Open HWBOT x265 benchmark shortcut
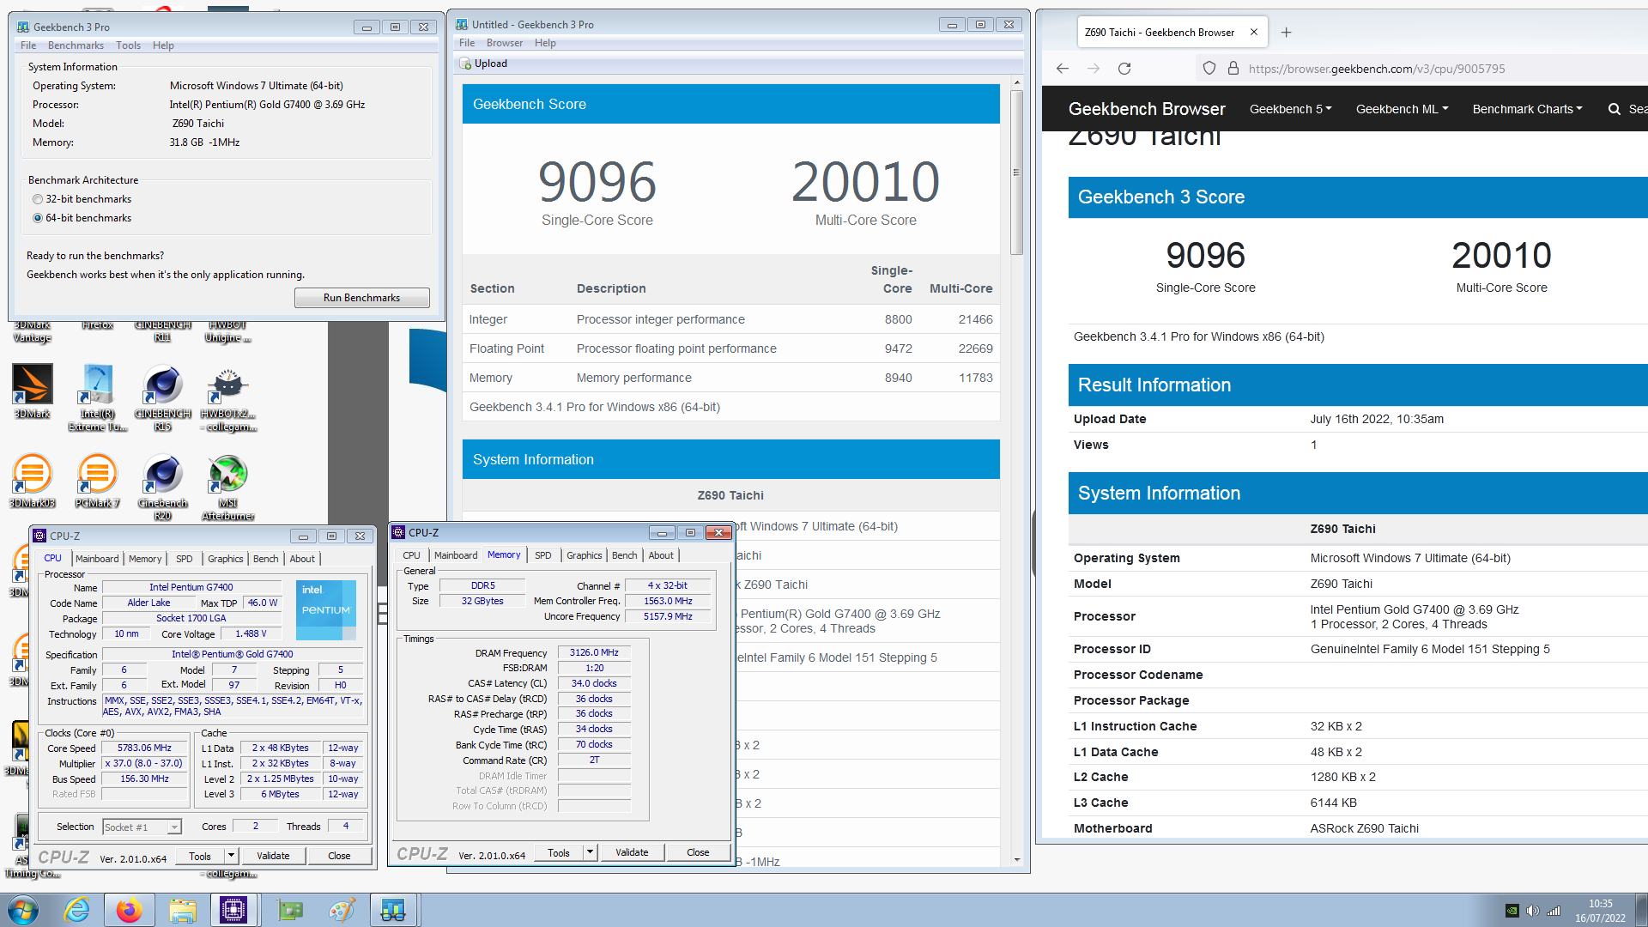1648x927 pixels. 228,397
